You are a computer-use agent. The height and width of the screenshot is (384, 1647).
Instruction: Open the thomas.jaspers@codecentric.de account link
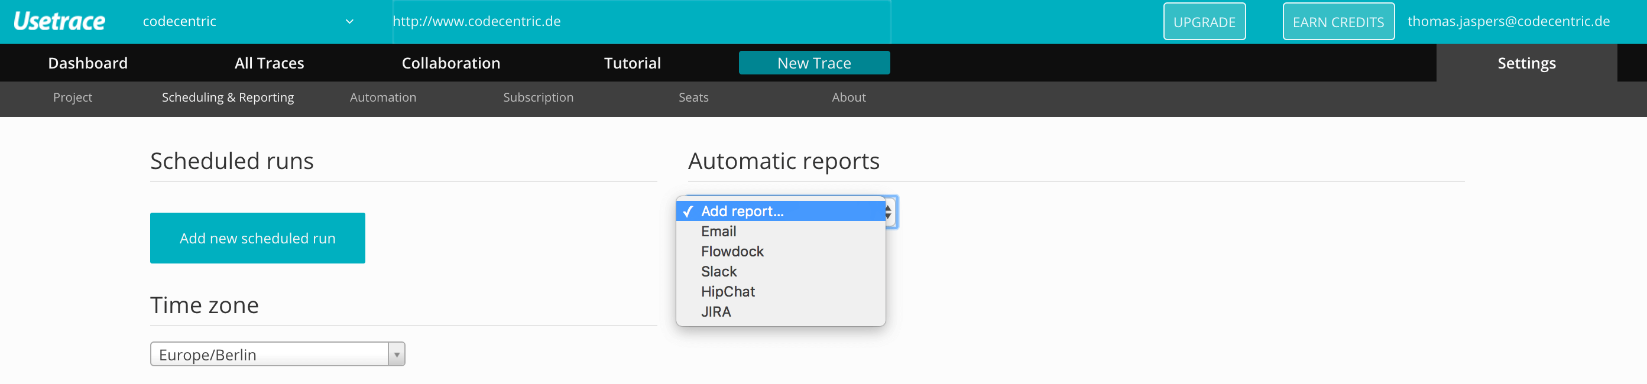[x=1508, y=21]
